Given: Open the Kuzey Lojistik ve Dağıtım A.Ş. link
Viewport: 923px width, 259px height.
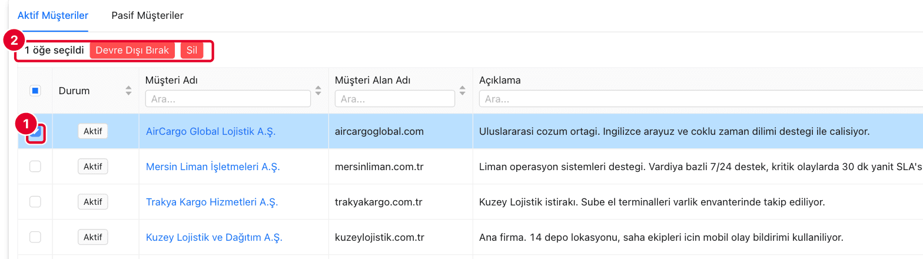Looking at the screenshot, I should pyautogui.click(x=214, y=237).
